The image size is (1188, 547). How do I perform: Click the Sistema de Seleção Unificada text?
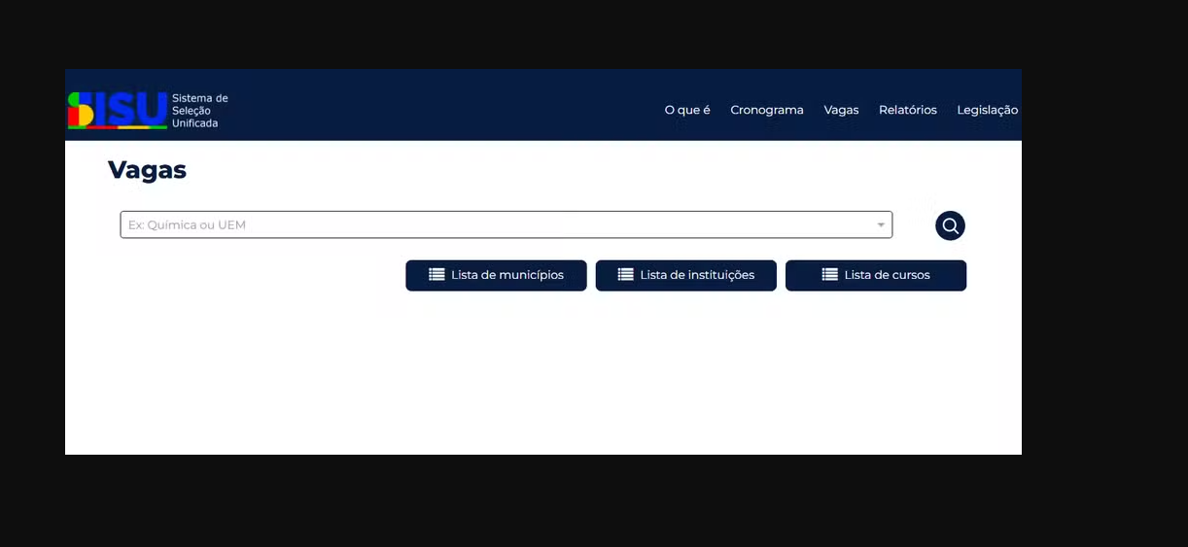click(x=199, y=111)
